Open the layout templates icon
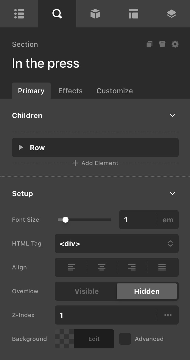Viewport: 190px width, 360px height. click(133, 14)
